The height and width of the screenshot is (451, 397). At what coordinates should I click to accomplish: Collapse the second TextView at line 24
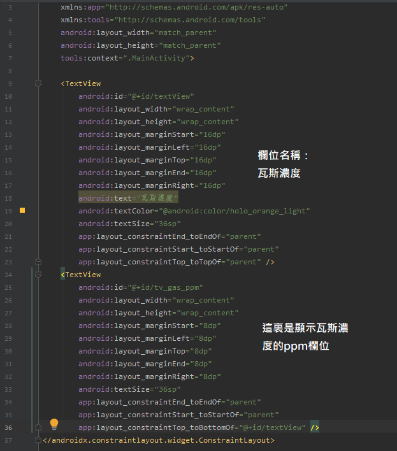click(x=38, y=275)
